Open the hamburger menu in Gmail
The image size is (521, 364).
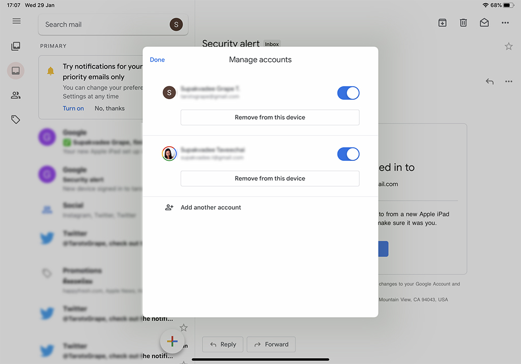[16, 21]
